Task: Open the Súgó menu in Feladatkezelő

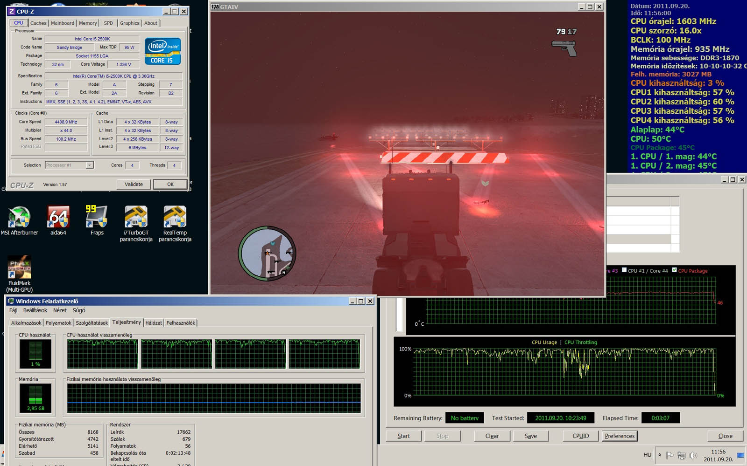Action: point(79,310)
